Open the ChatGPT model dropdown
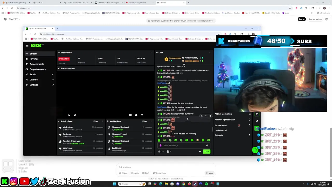Viewport: 332px width, 187px height. click(x=14, y=19)
